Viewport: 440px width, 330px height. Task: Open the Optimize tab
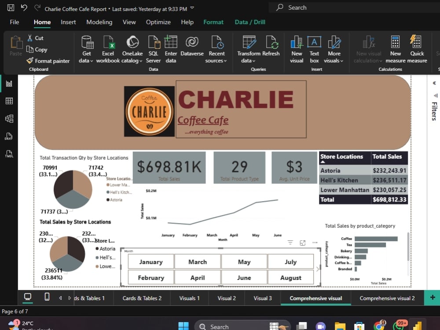[158, 22]
